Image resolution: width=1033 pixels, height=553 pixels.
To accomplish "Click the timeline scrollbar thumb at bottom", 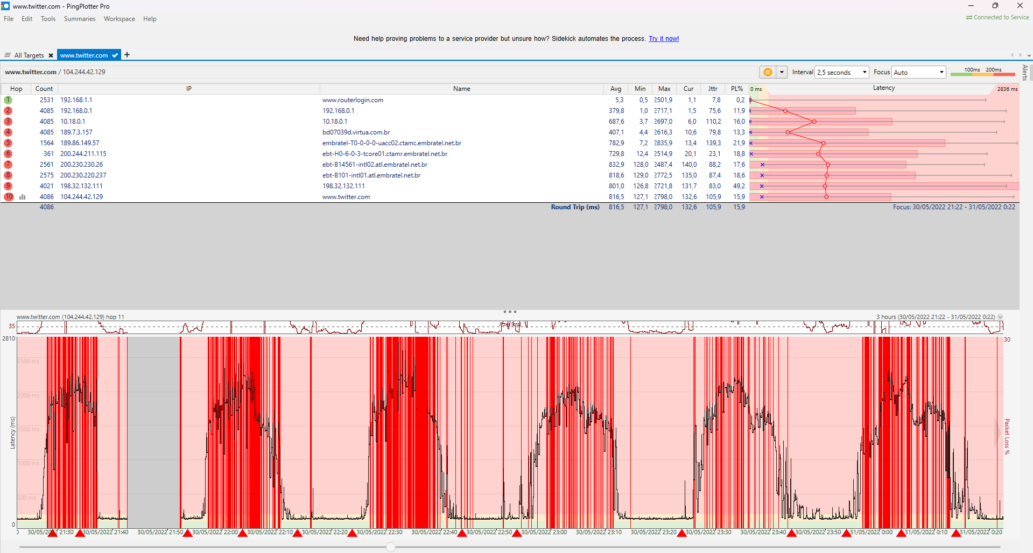I will point(391,547).
